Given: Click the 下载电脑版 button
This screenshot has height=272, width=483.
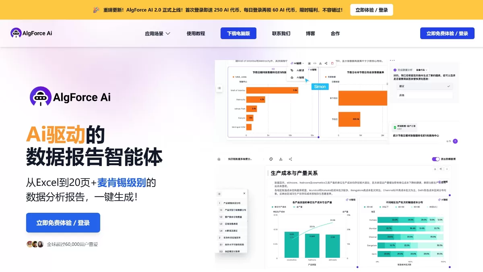Looking at the screenshot, I should [x=238, y=33].
